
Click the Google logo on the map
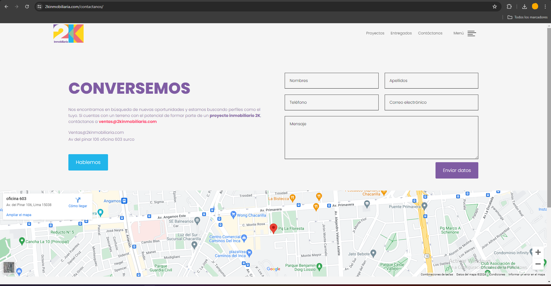[273, 269]
